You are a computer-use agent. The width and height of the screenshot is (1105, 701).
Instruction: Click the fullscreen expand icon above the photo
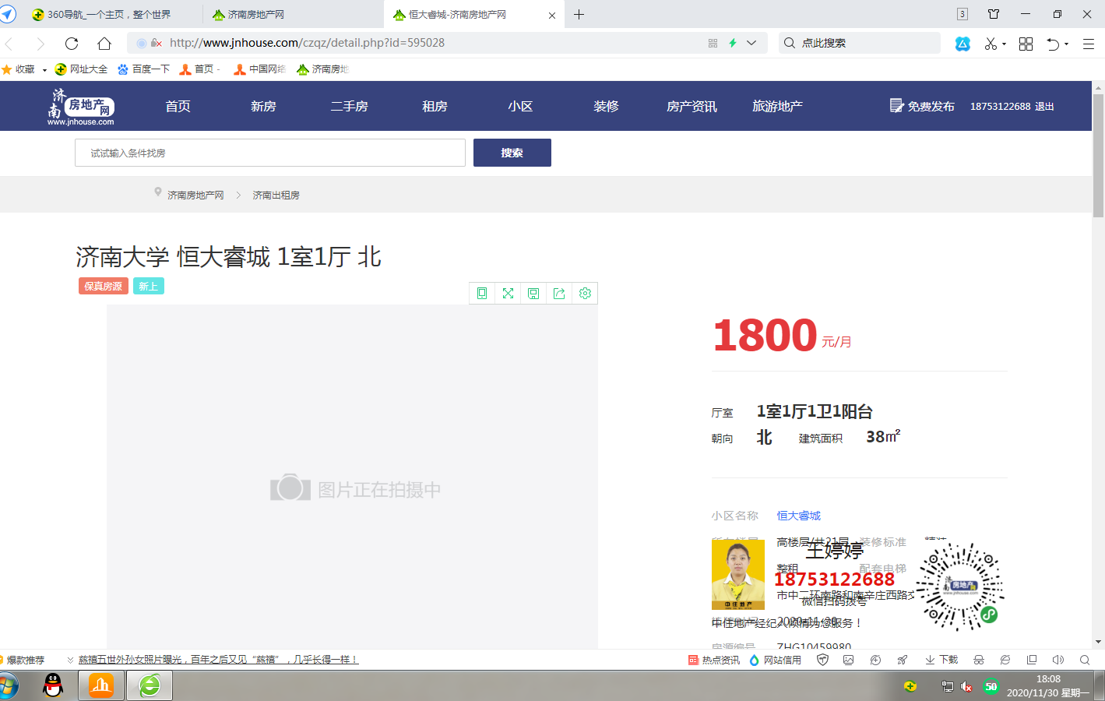coord(508,294)
